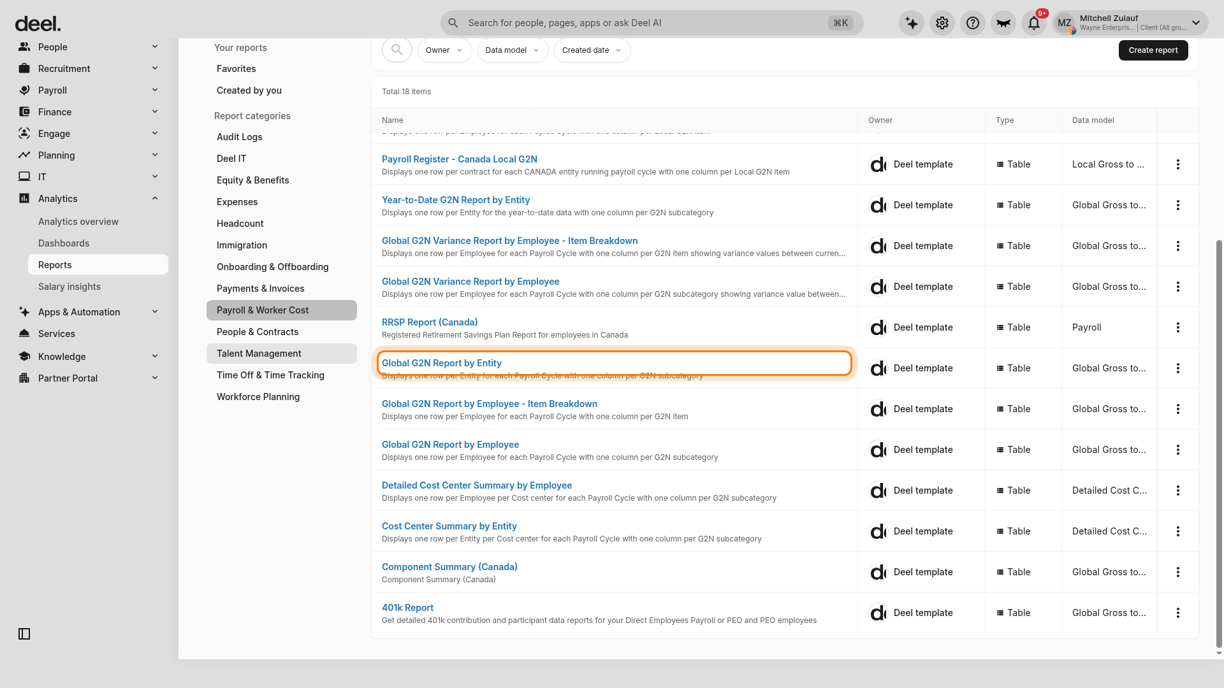The image size is (1224, 688).
Task: Click the deel logo
Action: pyautogui.click(x=38, y=24)
